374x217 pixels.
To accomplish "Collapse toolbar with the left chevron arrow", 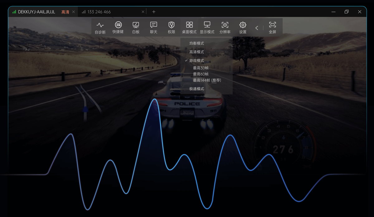I will 257,28.
